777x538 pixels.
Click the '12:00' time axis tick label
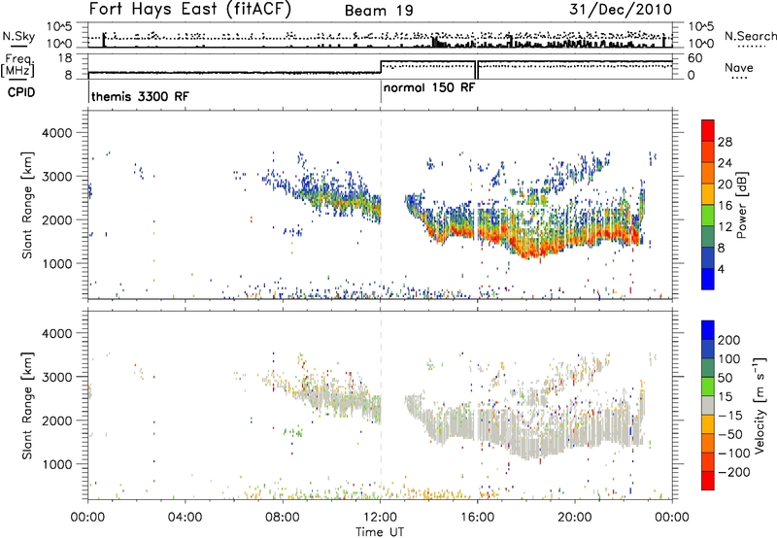(x=380, y=518)
